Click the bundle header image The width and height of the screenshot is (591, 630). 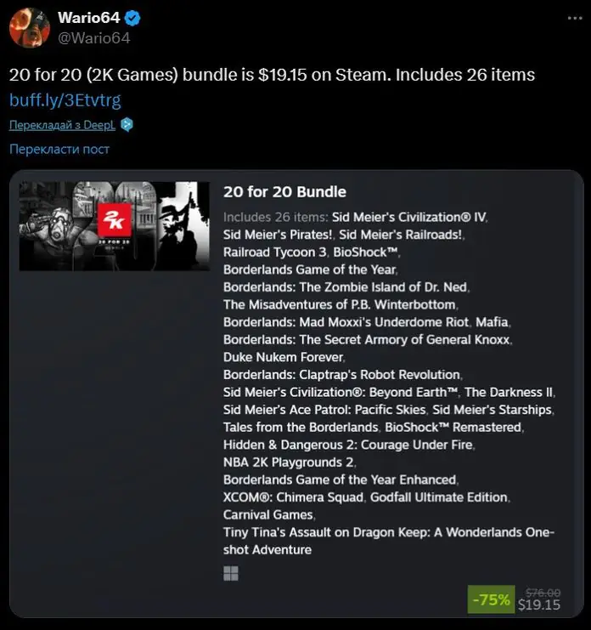tap(115, 226)
